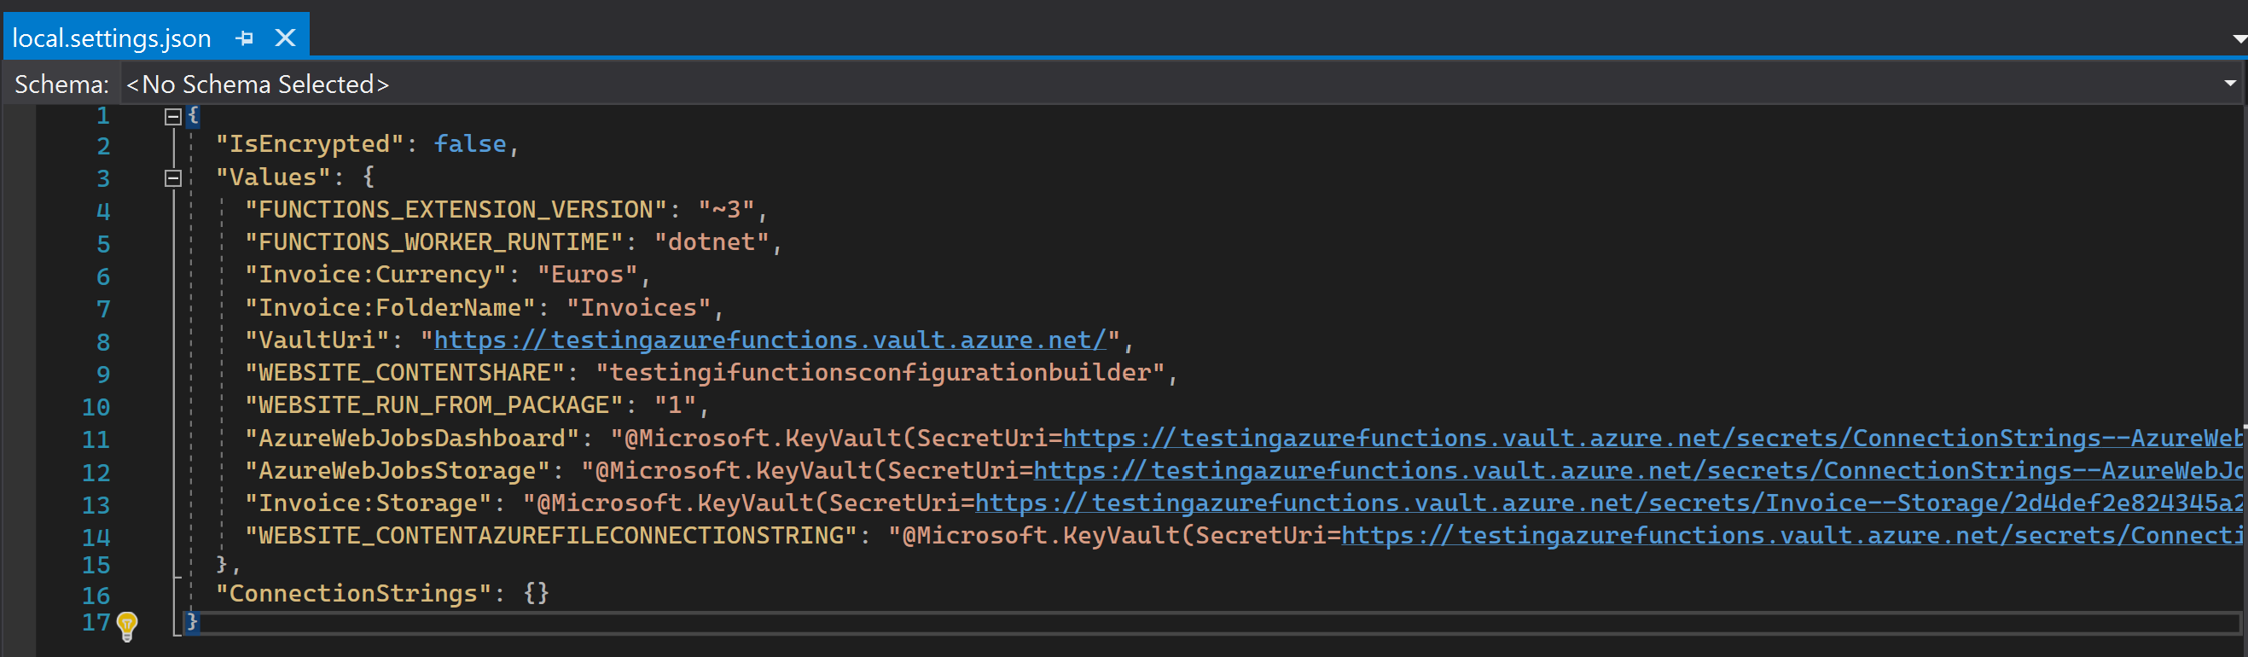Click the "Invoices" value
Screen dimensions: 2248x657
[639, 308]
